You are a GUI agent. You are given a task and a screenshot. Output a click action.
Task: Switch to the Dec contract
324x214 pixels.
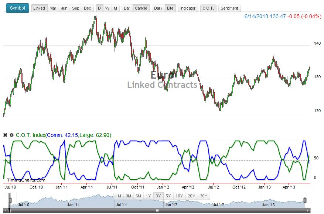(x=88, y=8)
